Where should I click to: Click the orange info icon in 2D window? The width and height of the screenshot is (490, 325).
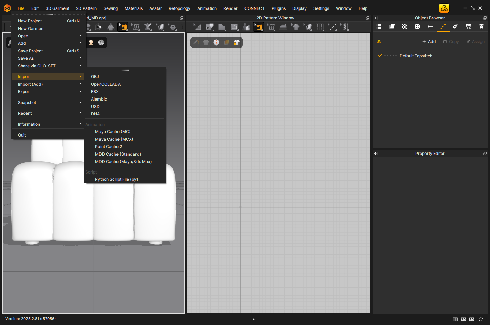(x=216, y=42)
